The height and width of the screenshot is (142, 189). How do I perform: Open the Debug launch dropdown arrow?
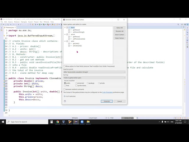pos(38,25)
